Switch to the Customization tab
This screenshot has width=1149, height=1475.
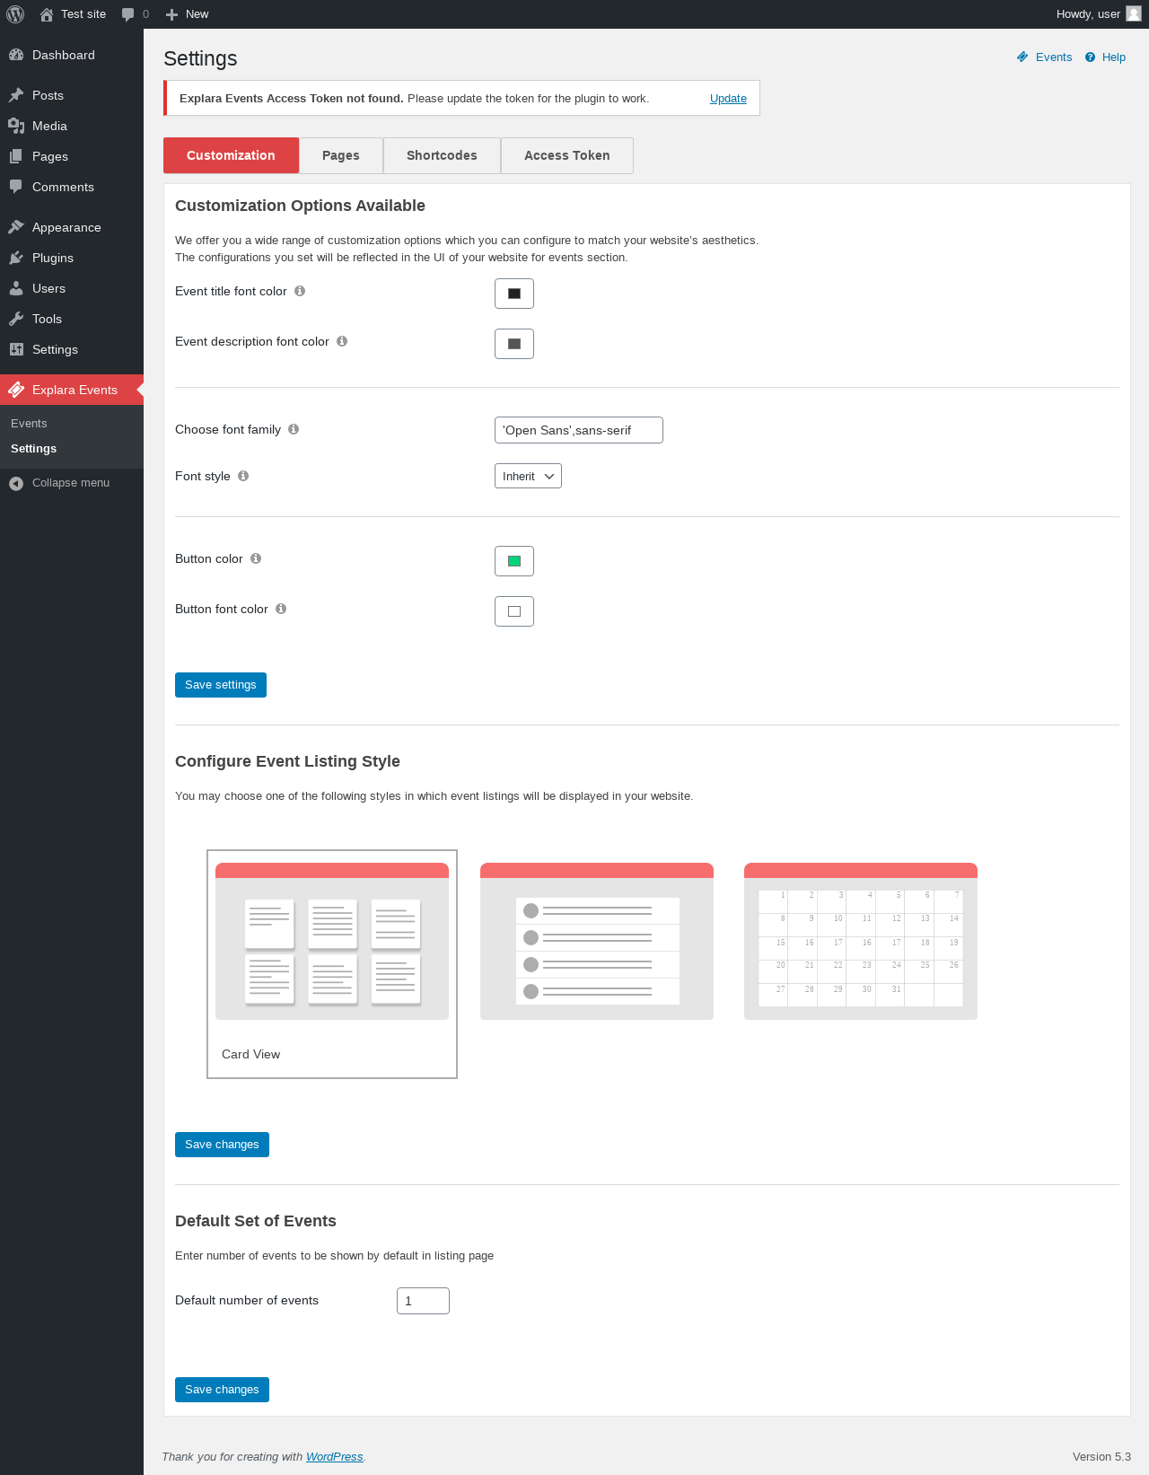tap(231, 155)
